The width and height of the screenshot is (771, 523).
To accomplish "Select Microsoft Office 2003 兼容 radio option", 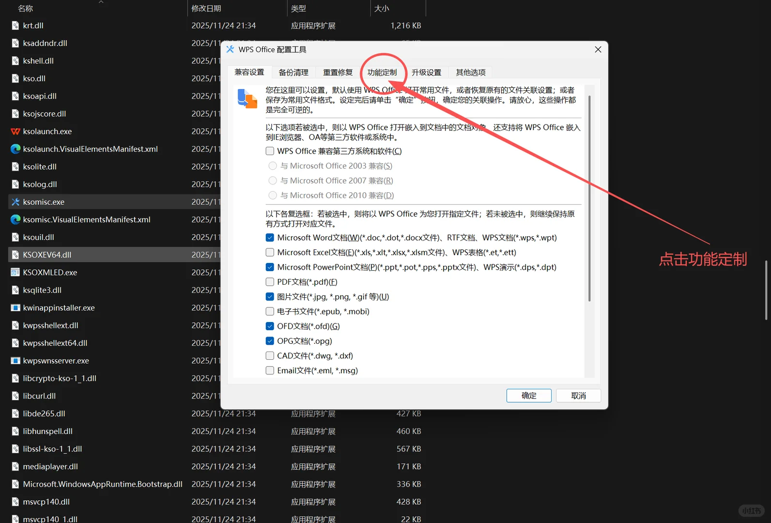I will click(273, 166).
